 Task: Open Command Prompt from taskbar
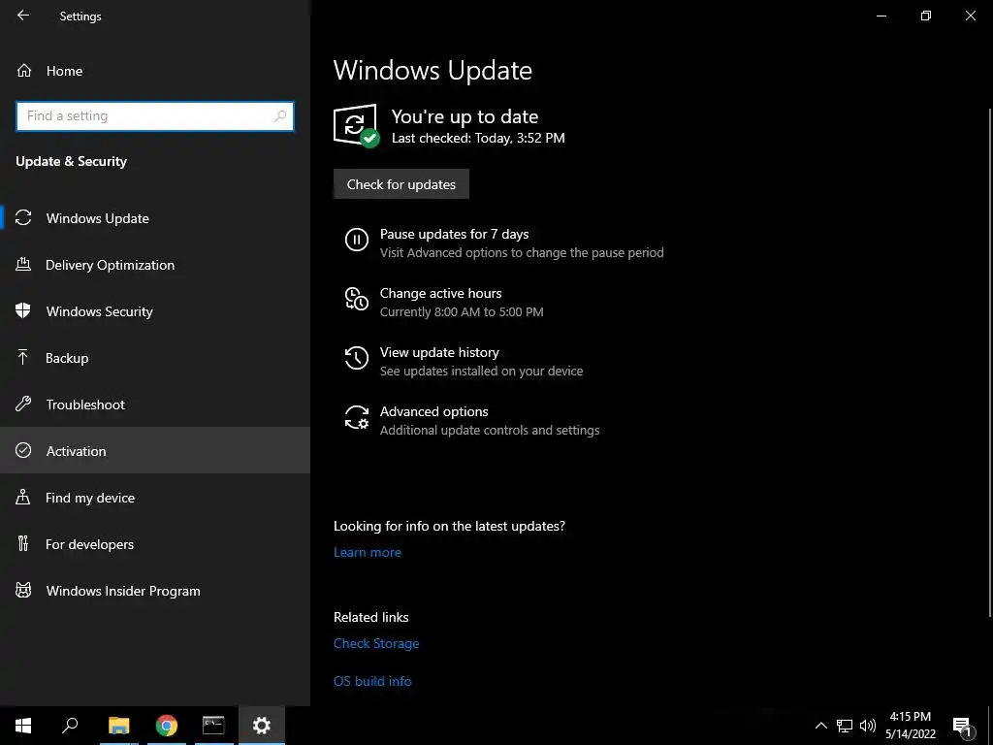click(x=213, y=726)
